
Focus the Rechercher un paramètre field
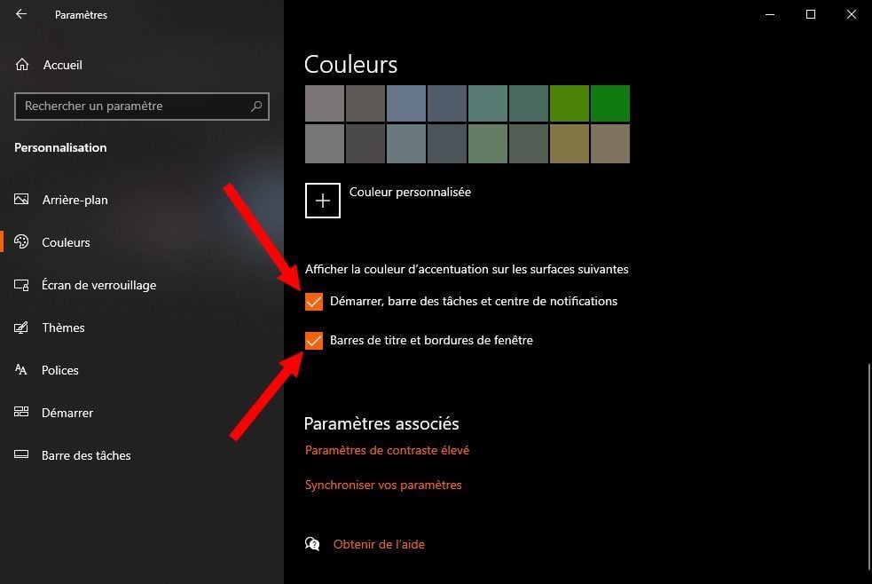click(142, 107)
